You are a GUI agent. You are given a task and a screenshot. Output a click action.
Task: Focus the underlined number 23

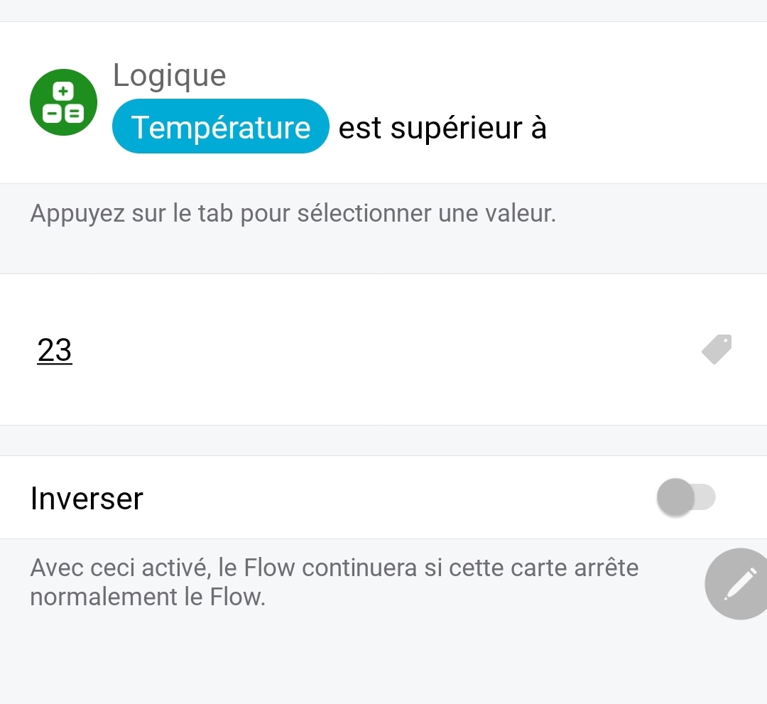[55, 350]
